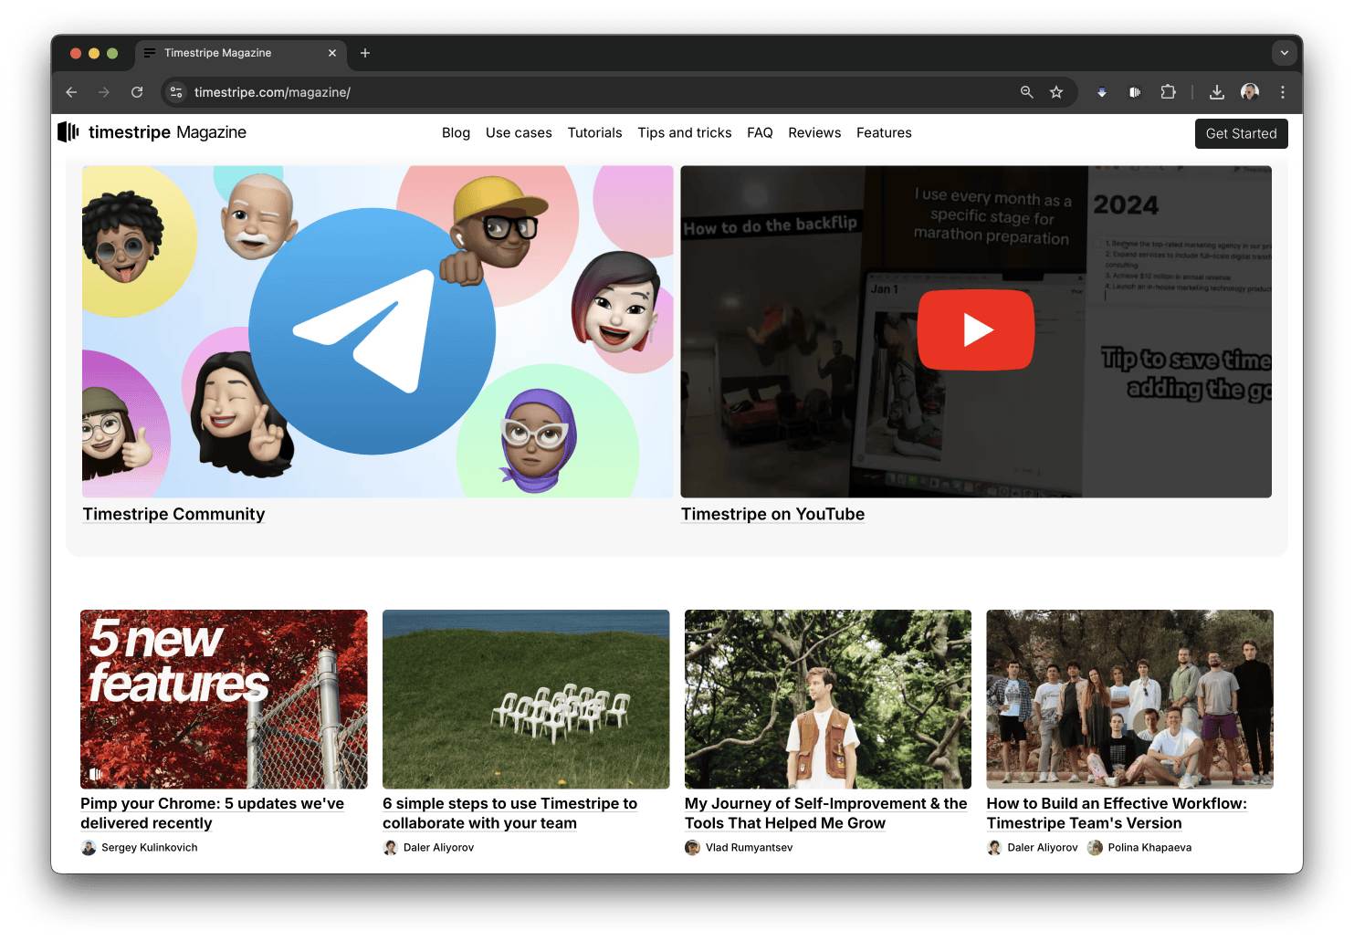Click the team group photo thumbnail

[1130, 699]
